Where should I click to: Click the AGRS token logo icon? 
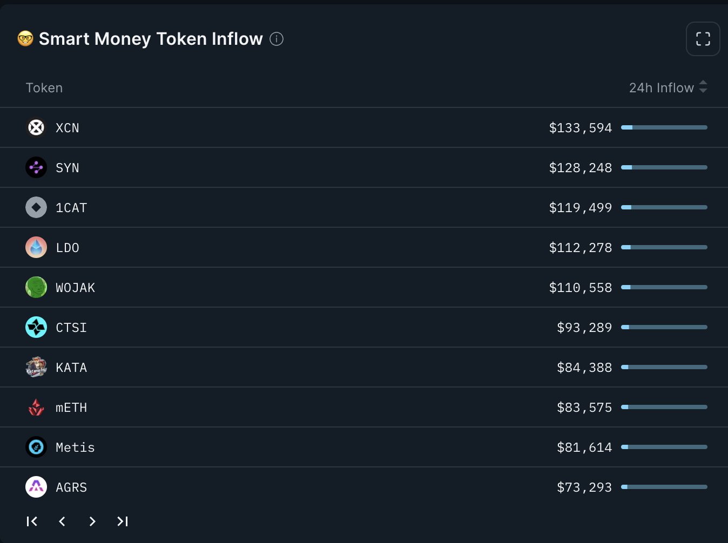point(36,487)
